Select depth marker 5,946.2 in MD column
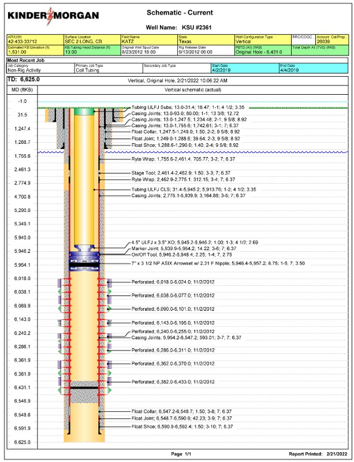Screen dimensions: 354x462 pos(23,251)
